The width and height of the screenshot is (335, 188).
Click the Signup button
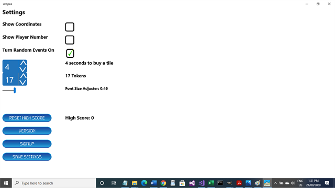pyautogui.click(x=27, y=144)
